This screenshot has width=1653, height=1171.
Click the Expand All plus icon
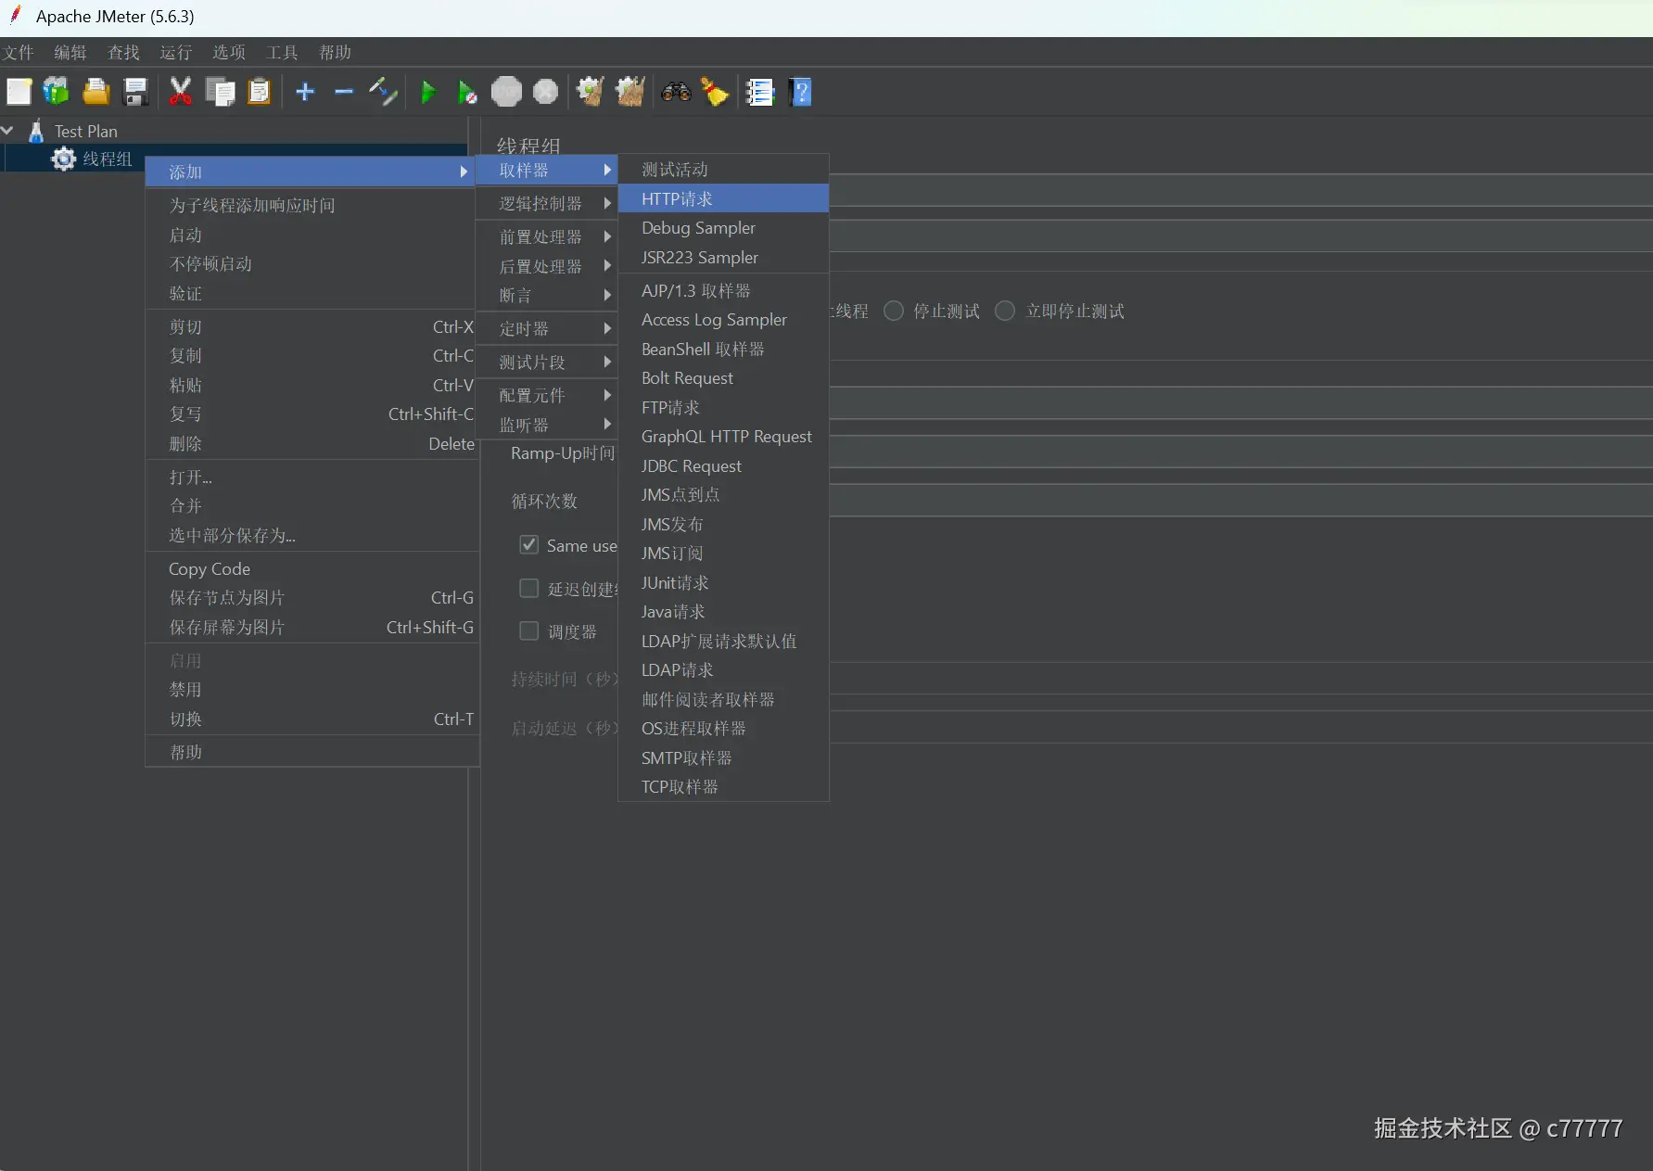[305, 92]
